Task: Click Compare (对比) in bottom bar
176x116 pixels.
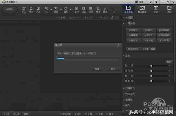Action: click(78, 114)
